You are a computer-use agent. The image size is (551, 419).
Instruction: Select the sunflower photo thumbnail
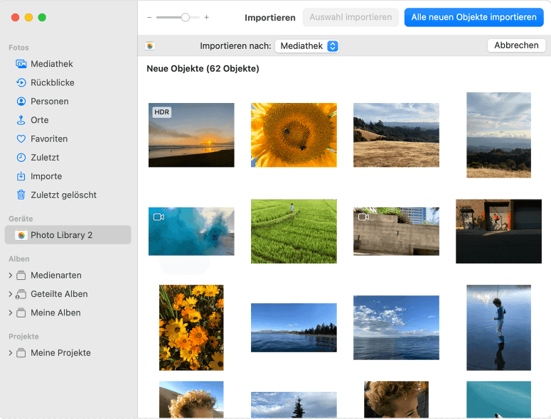pos(294,135)
